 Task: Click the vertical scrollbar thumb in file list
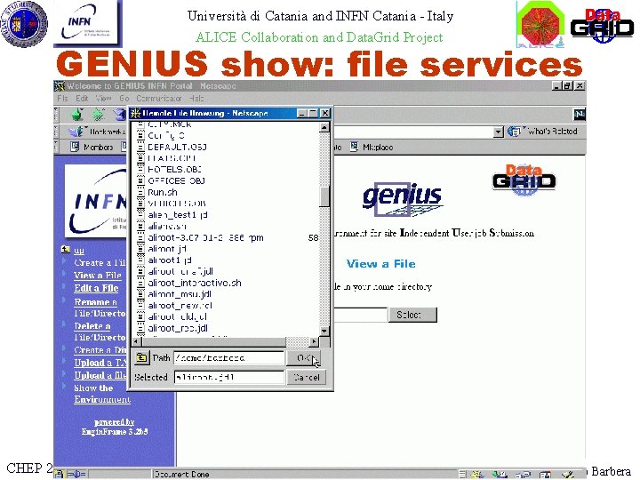click(324, 196)
